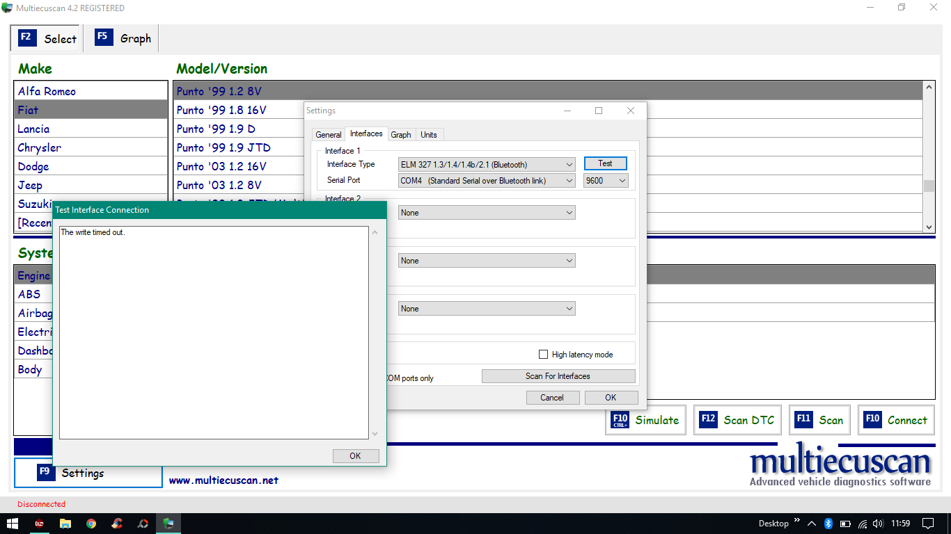Open the notification center icon
Image resolution: width=951 pixels, height=534 pixels.
(928, 524)
